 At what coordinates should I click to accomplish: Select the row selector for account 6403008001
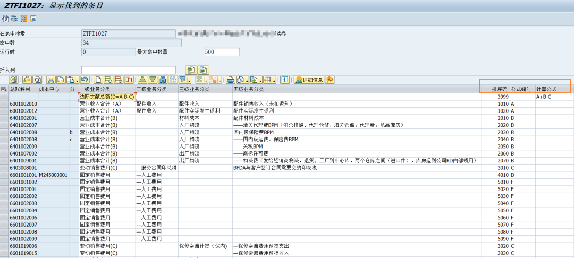[4, 168]
